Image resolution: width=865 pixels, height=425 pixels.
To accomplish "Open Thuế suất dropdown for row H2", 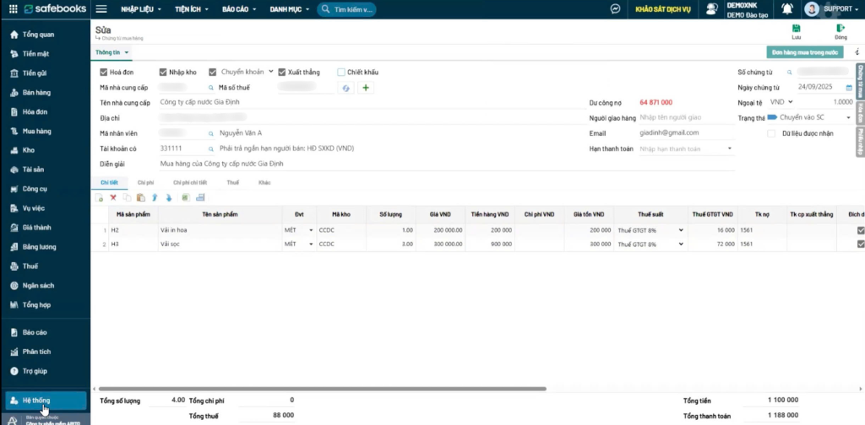I will 681,230.
